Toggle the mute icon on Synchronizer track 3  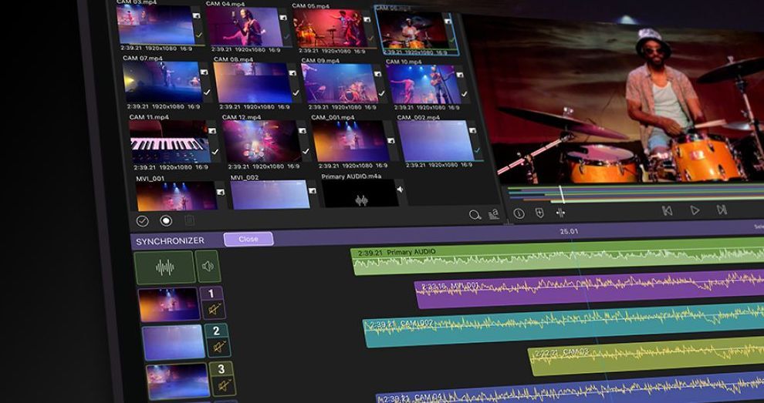tap(224, 385)
